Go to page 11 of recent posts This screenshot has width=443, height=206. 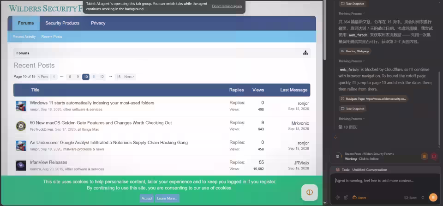point(94,77)
